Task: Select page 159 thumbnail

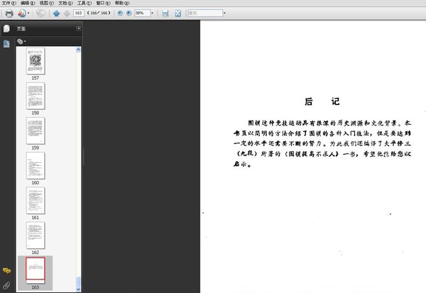Action: (35, 131)
